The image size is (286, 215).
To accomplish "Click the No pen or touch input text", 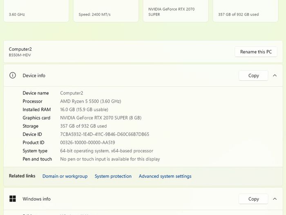I will (110, 159).
